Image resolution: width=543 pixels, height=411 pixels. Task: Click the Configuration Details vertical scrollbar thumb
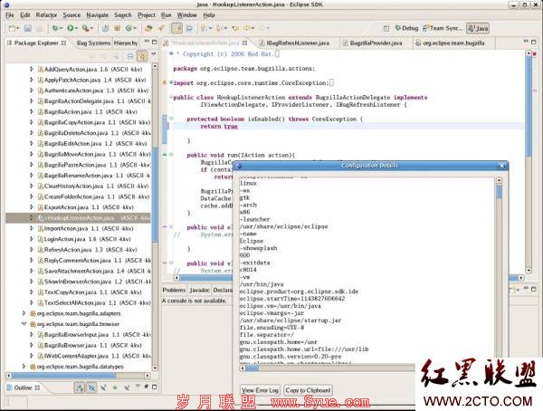point(499,192)
